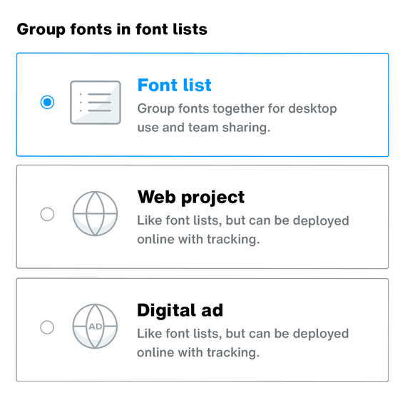405x405 pixels.
Task: Click the Digital ad tracking description
Action: pyautogui.click(x=243, y=343)
